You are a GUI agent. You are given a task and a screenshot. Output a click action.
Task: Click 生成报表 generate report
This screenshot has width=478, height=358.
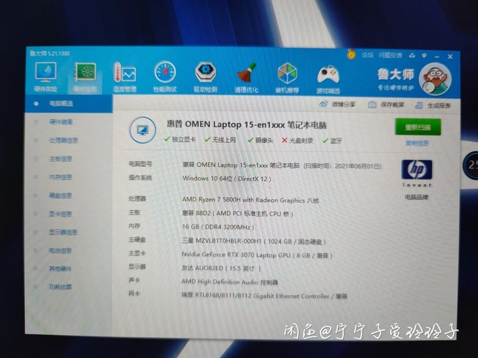pyautogui.click(x=433, y=106)
